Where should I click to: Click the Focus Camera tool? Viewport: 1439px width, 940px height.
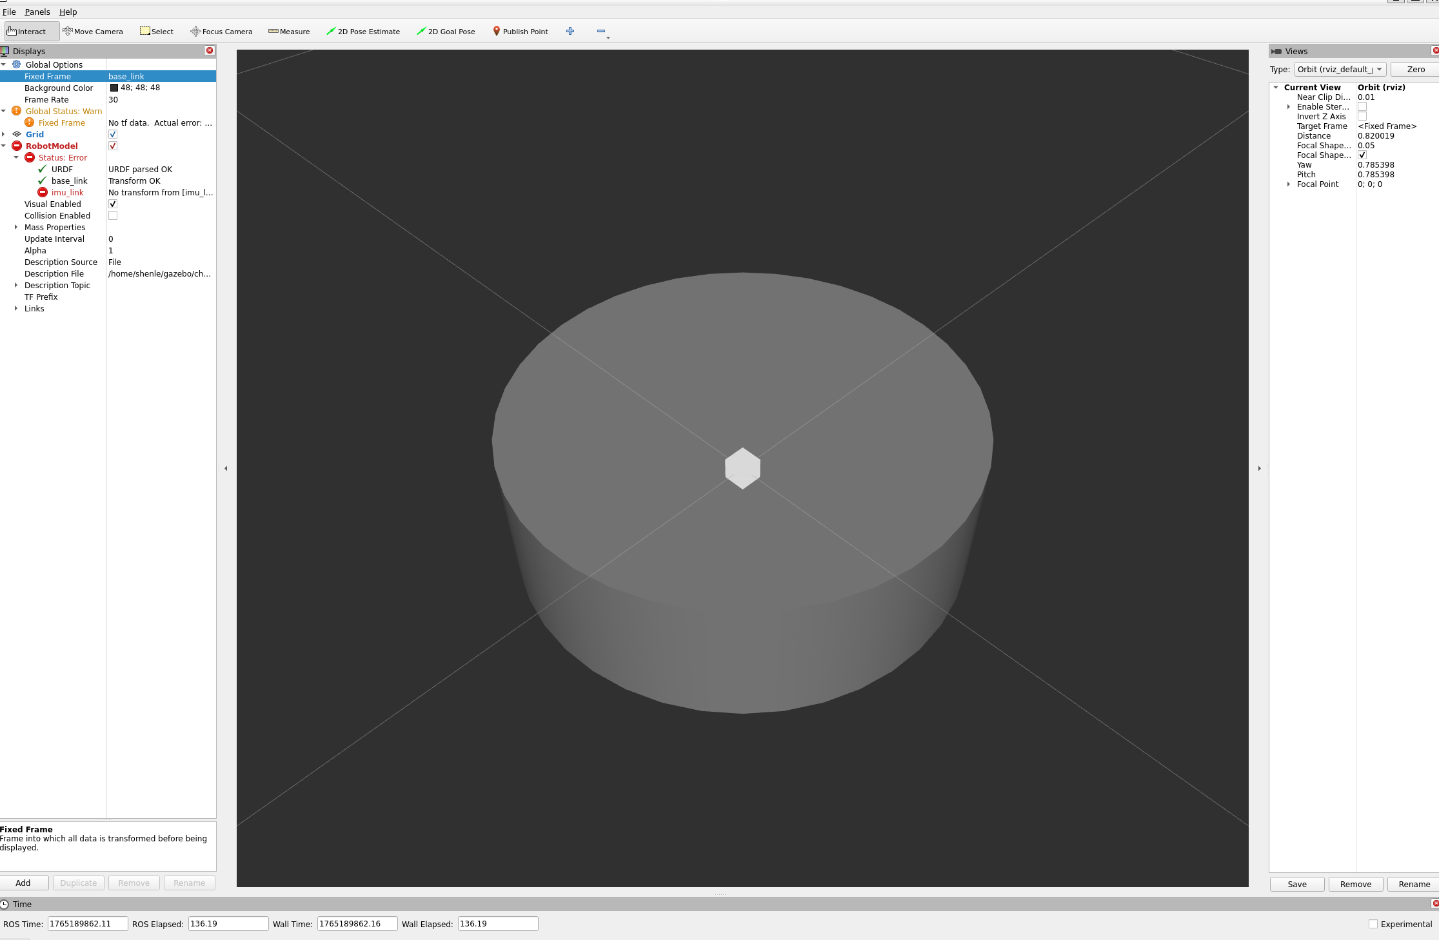coord(221,31)
